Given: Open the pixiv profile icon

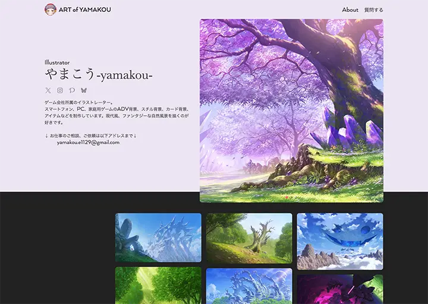Looking at the screenshot, I should pos(72,90).
